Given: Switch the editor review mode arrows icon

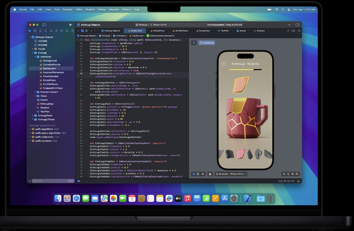Looking at the screenshot, I should [x=288, y=31].
